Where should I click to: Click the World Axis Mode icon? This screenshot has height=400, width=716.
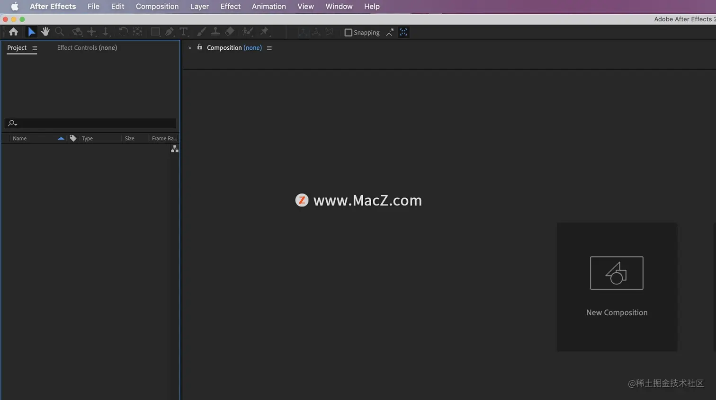tap(316, 32)
